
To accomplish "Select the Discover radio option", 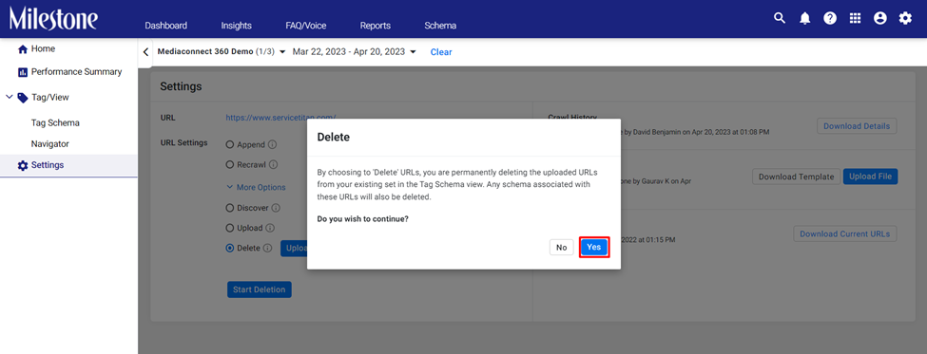I will pos(230,208).
